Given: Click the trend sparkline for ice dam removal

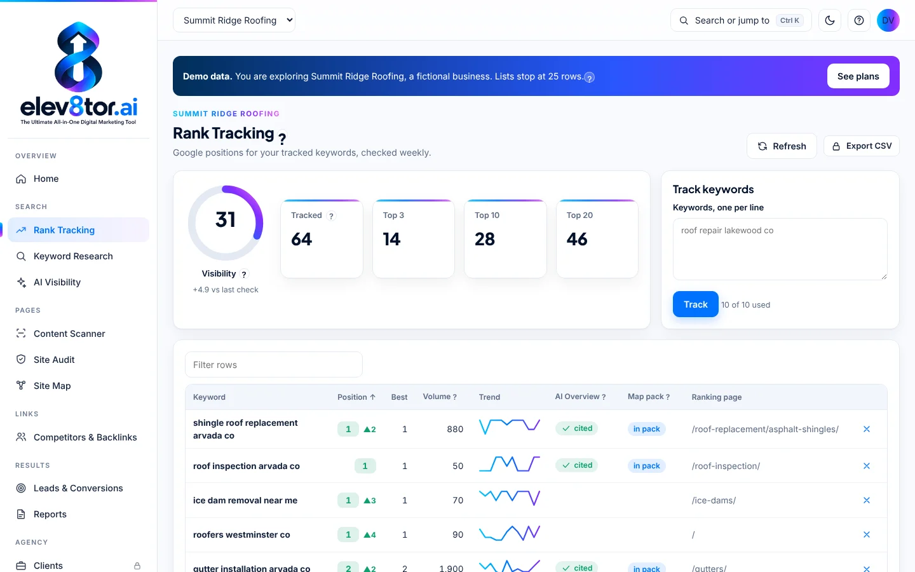Looking at the screenshot, I should pyautogui.click(x=509, y=497).
